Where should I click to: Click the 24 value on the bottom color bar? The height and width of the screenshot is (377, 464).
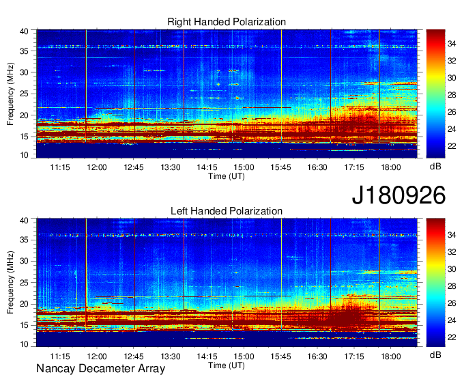tap(452, 320)
